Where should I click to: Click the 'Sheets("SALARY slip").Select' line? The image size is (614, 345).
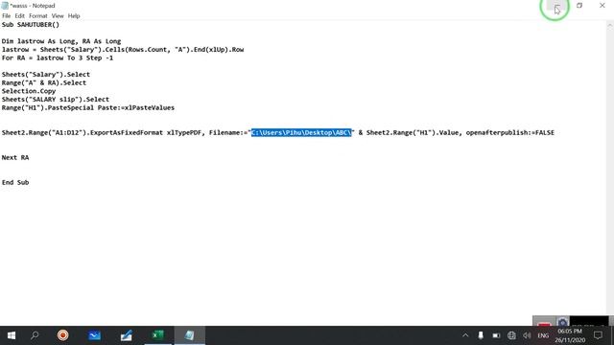pos(56,100)
